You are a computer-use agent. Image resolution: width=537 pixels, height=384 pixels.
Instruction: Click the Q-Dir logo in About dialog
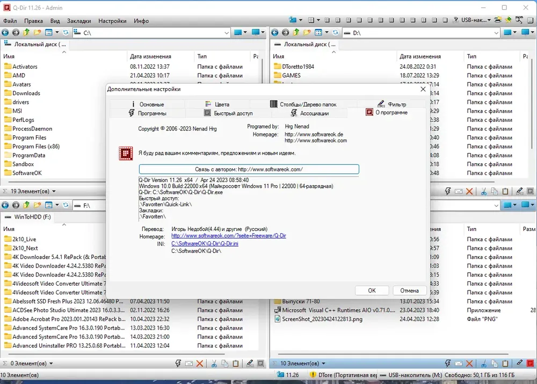pyautogui.click(x=126, y=153)
